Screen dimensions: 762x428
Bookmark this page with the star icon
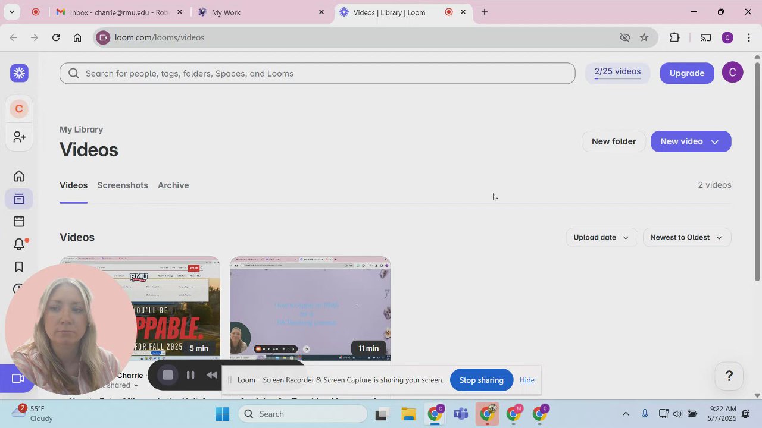[644, 37]
